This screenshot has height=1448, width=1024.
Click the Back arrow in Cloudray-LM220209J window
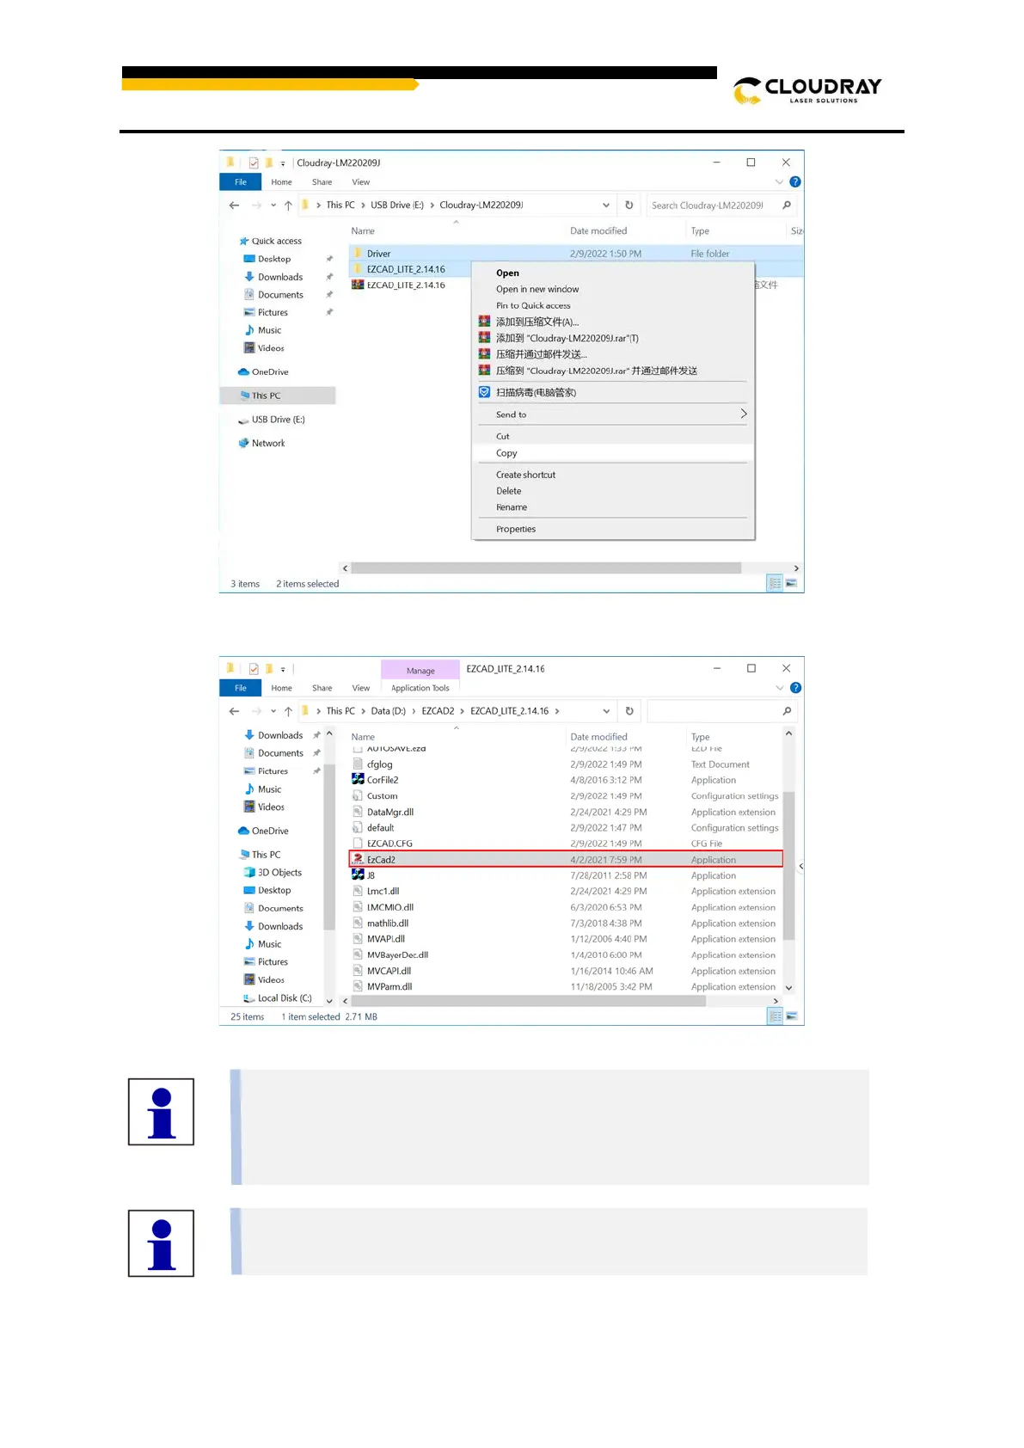(234, 206)
